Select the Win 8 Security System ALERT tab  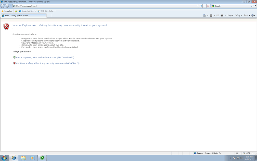23,16
